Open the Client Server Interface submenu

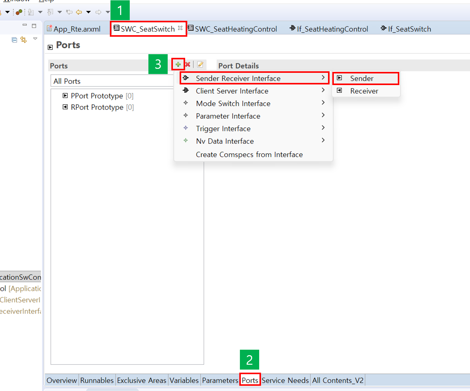[232, 91]
